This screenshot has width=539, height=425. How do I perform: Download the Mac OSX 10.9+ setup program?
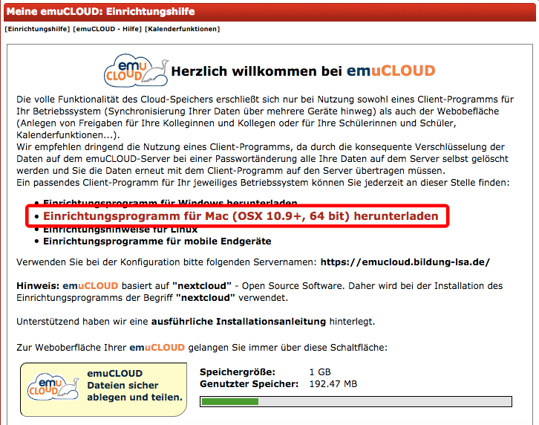pyautogui.click(x=241, y=216)
